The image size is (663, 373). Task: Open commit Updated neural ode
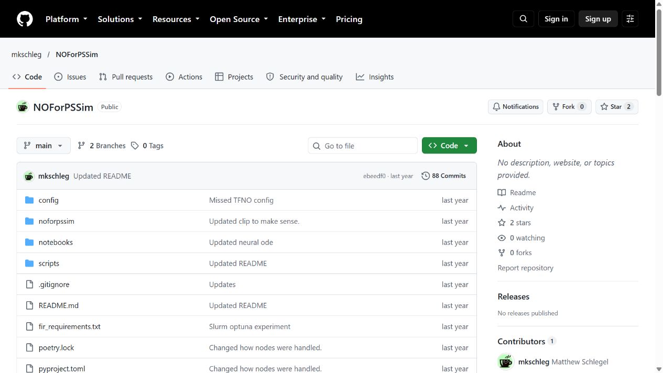pos(241,242)
